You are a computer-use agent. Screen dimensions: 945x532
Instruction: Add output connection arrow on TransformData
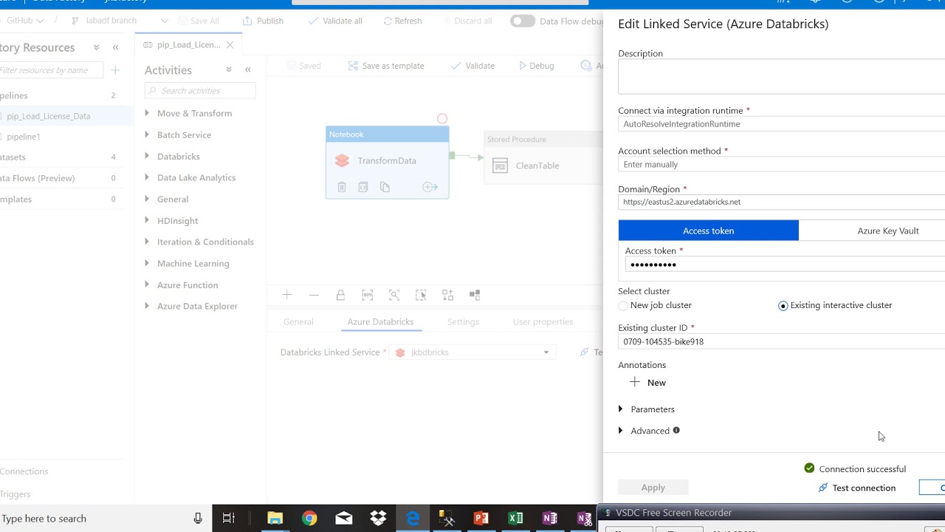point(430,187)
